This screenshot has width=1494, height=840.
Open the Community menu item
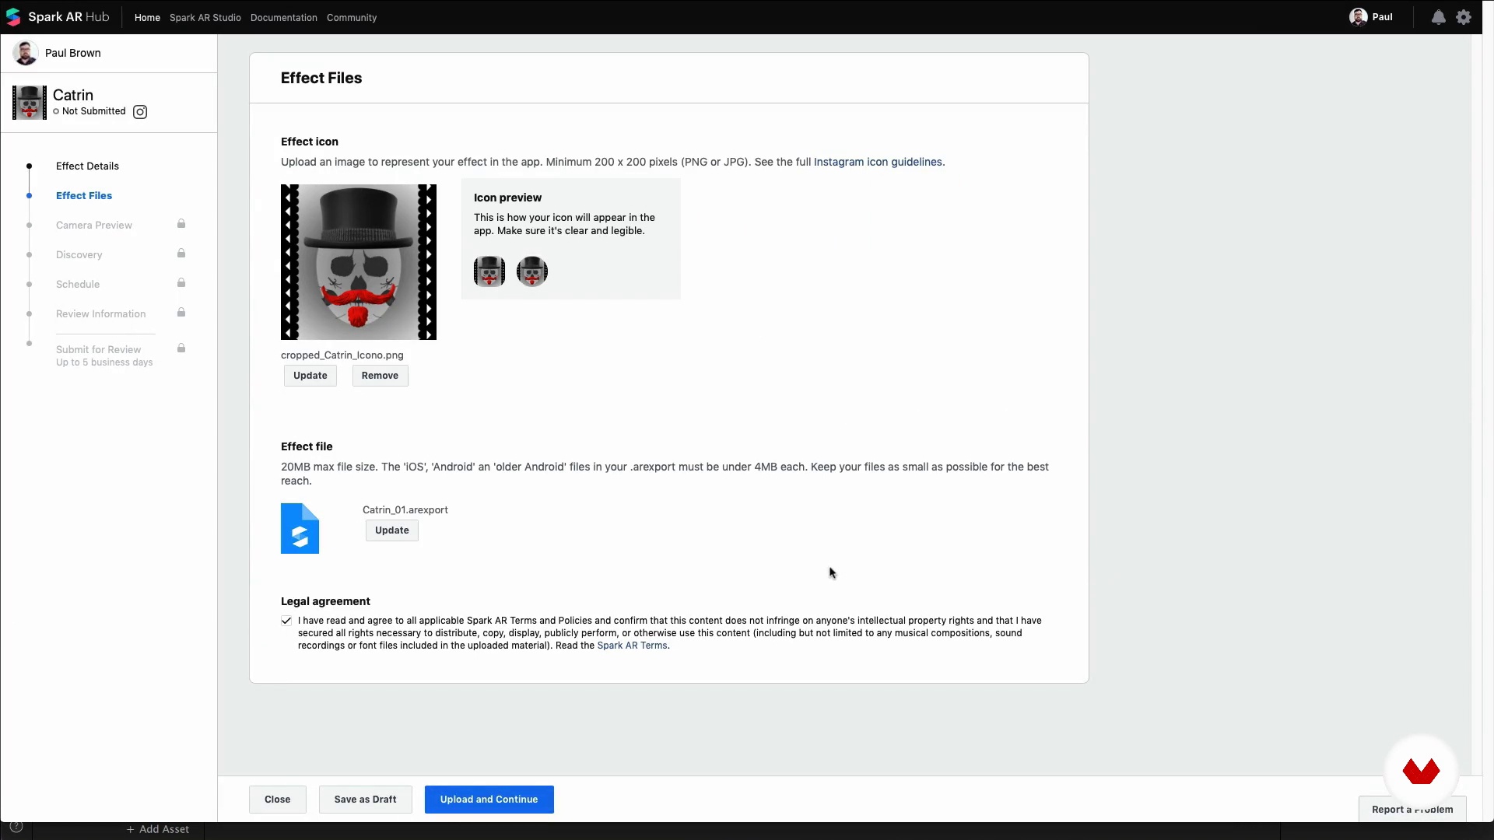point(352,18)
